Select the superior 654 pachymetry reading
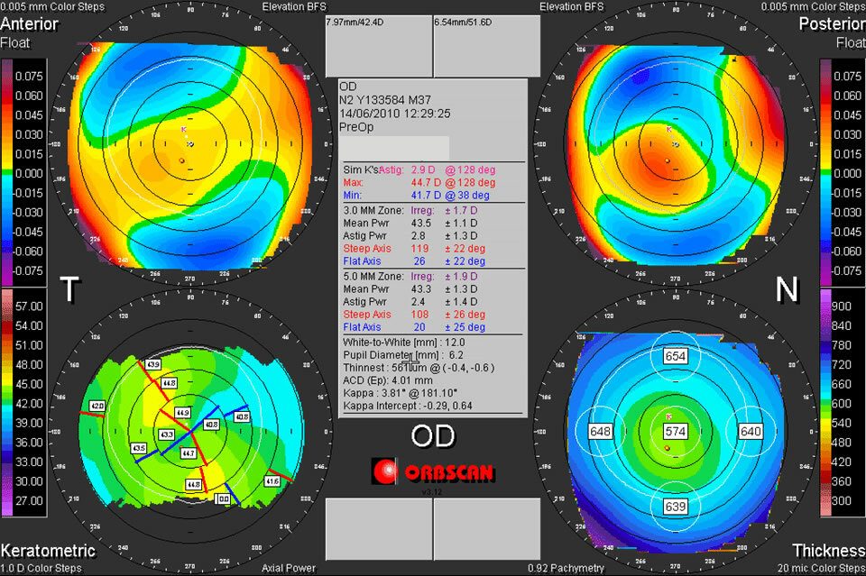Viewport: 866px width, 576px height. point(676,356)
